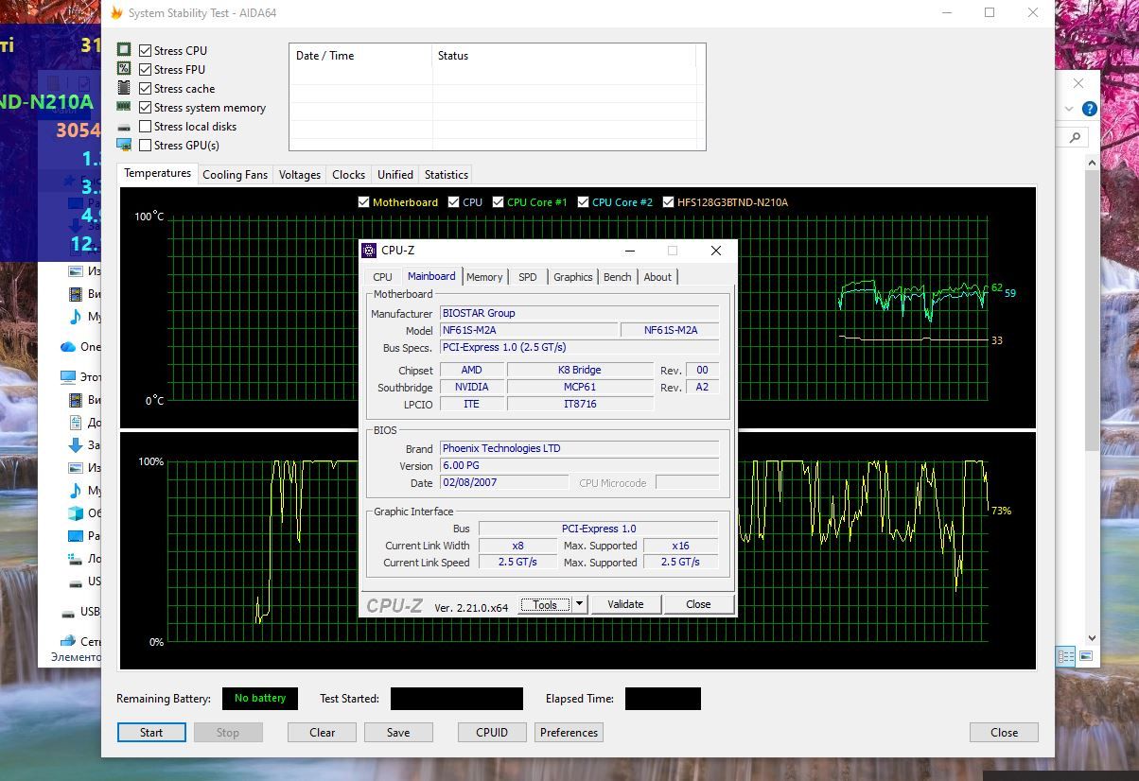This screenshot has height=781, width=1139.
Task: Click the search magnifier icon in Explorer
Action: point(1075,137)
